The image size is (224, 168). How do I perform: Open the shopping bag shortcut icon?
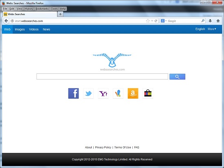(x=148, y=93)
